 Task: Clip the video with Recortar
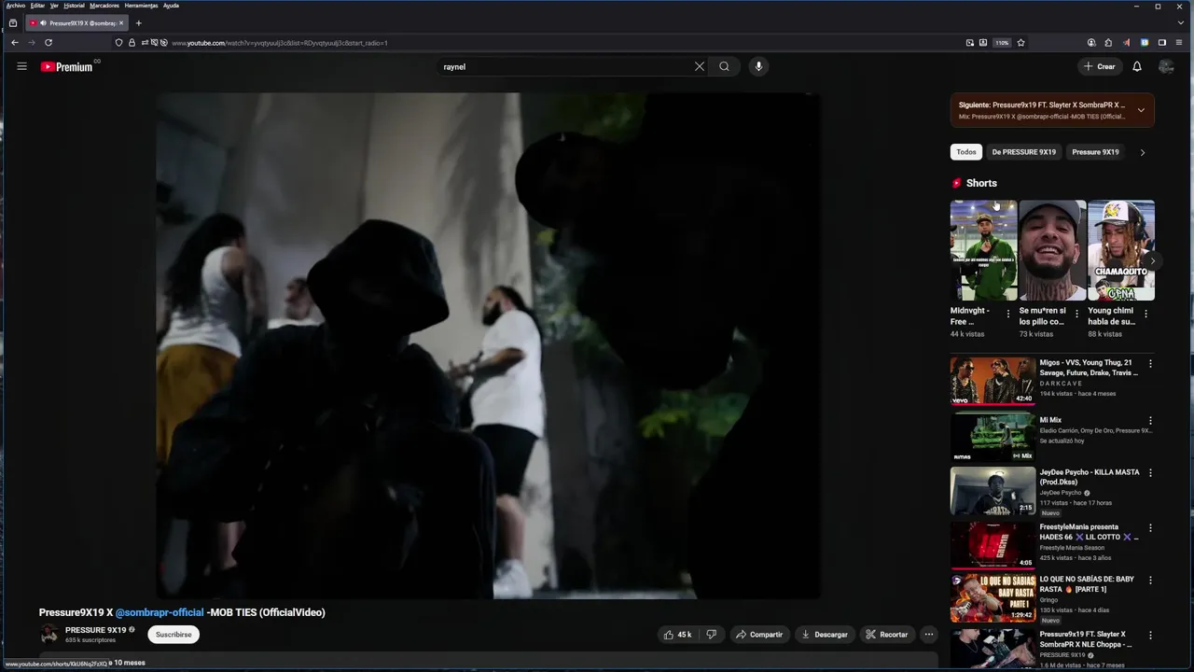(886, 635)
